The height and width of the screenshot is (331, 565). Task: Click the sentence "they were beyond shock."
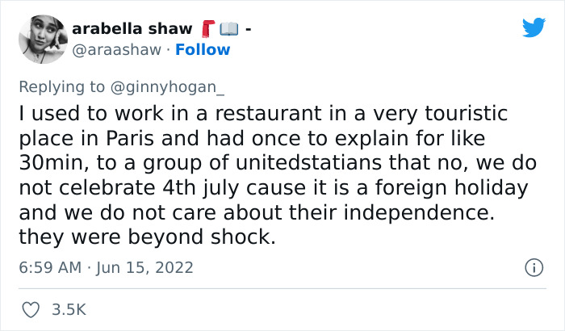click(x=147, y=237)
